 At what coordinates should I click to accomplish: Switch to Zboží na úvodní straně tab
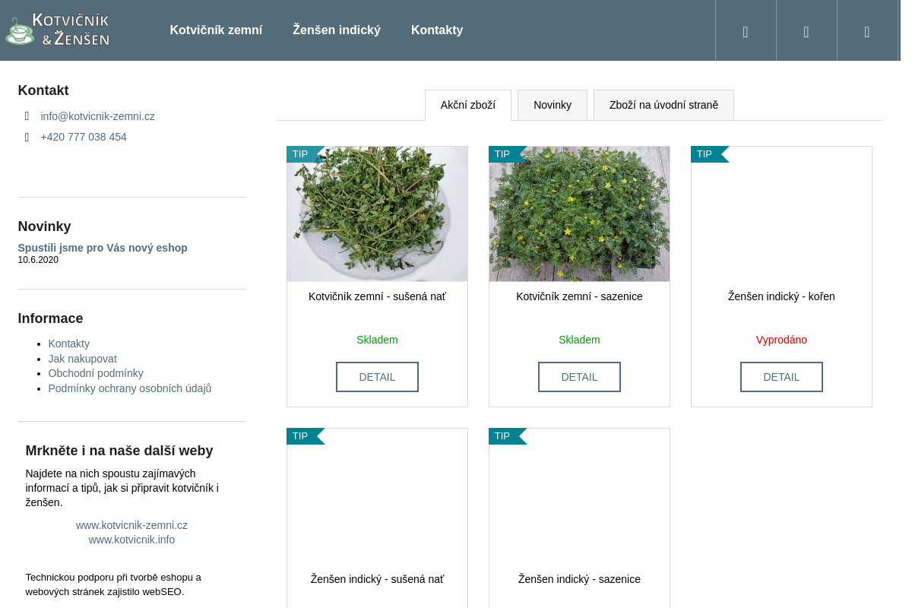(x=663, y=105)
